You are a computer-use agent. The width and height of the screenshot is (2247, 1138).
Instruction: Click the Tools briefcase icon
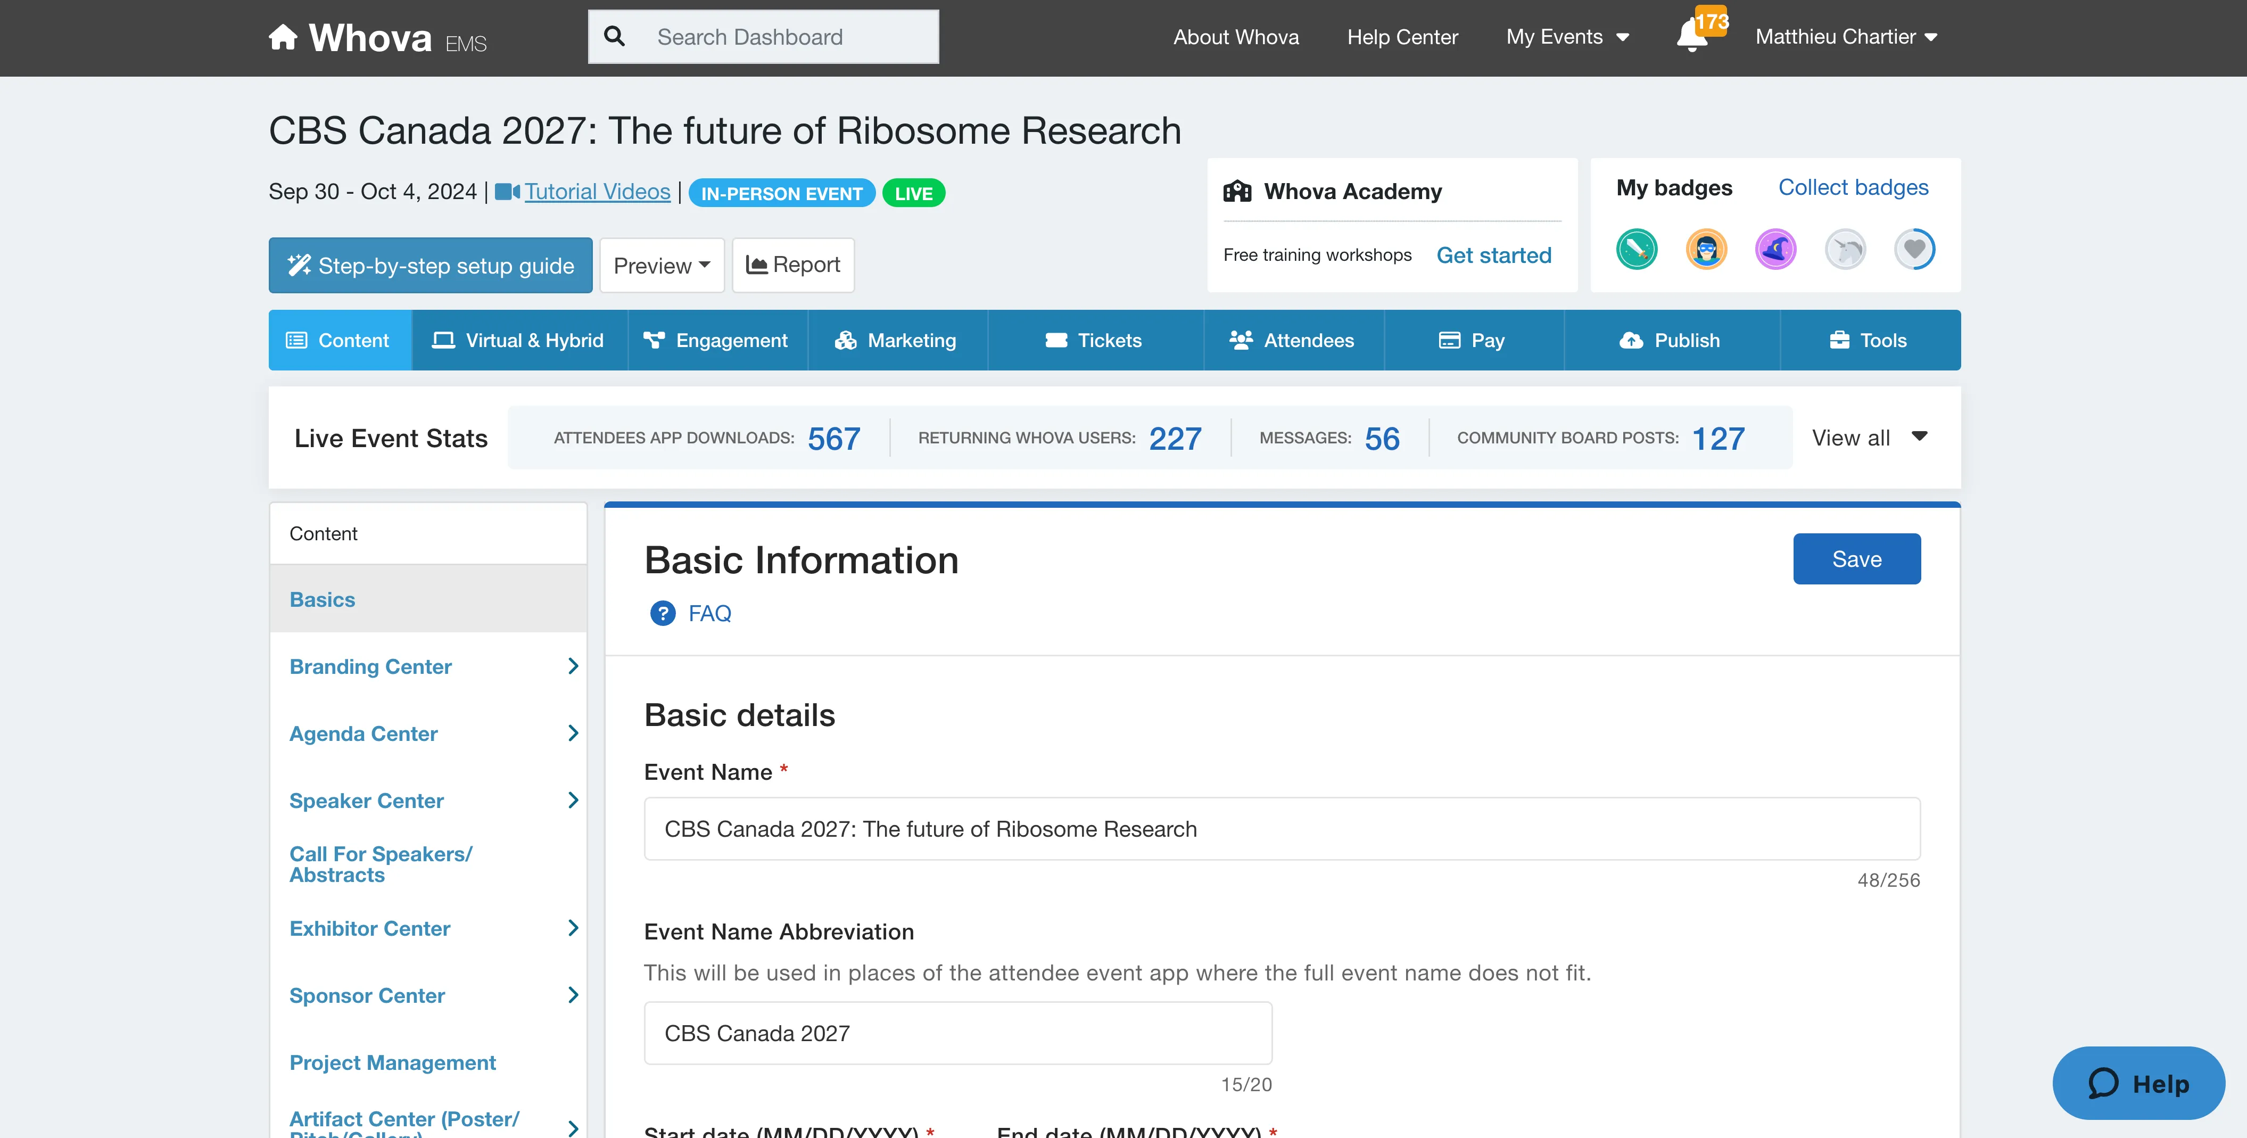[x=1840, y=340]
